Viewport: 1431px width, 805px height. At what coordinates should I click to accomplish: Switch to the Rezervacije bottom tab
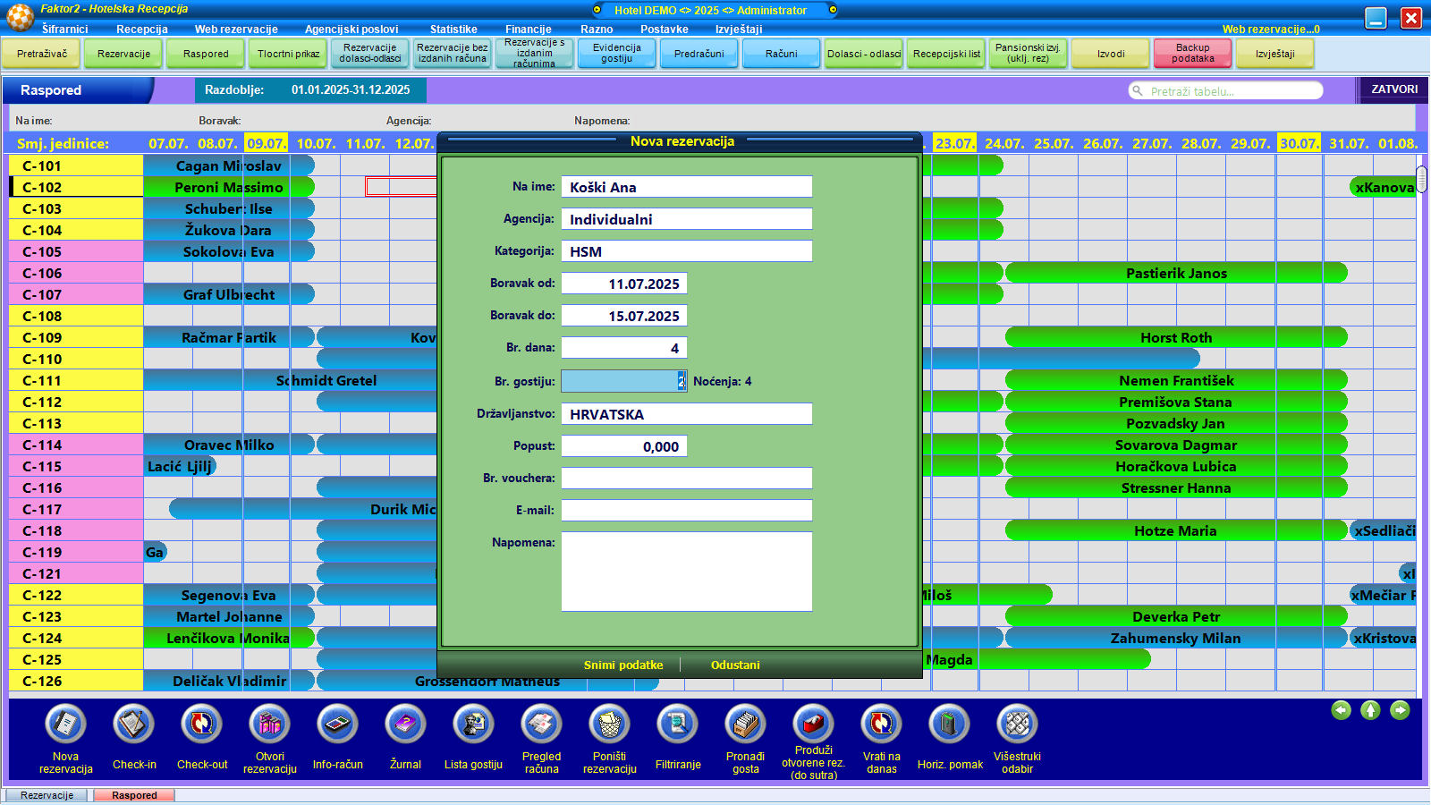pos(47,795)
